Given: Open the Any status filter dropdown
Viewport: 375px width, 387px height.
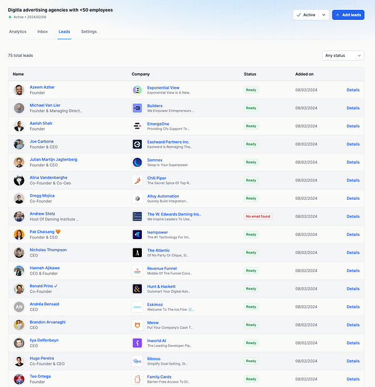Looking at the screenshot, I should [x=343, y=56].
